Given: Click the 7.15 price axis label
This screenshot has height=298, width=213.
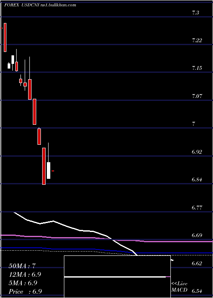Looking at the screenshot, I should click(x=197, y=68).
